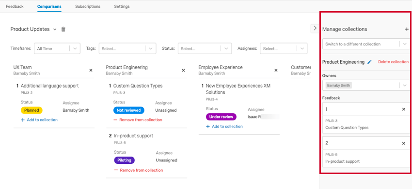Open the Timeframe All Time dropdown

pos(57,48)
